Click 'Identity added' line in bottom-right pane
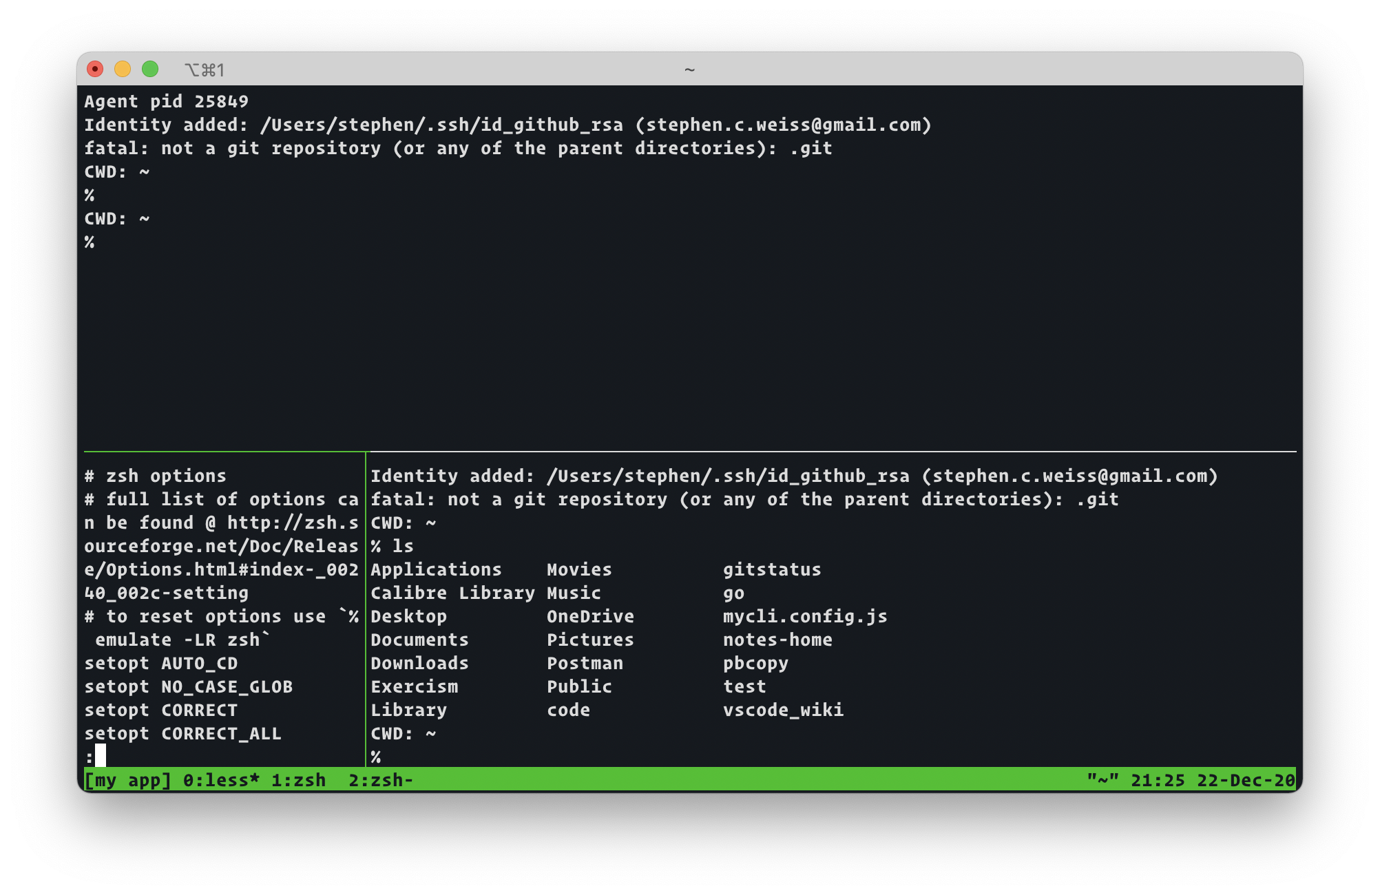This screenshot has width=1380, height=895. [x=794, y=476]
